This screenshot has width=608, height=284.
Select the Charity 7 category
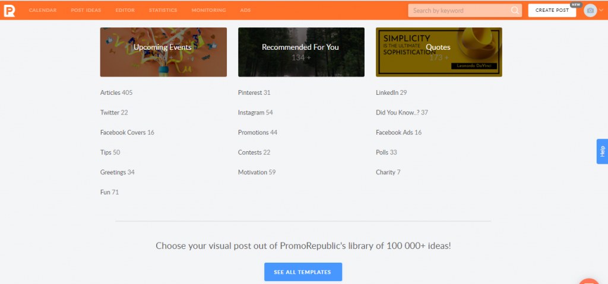(x=388, y=172)
